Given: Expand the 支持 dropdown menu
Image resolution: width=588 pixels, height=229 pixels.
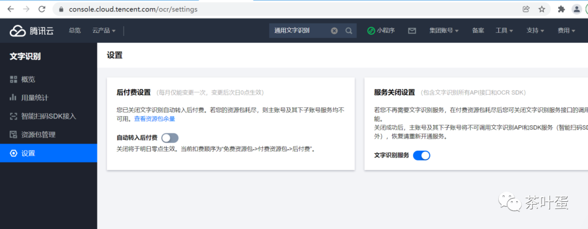Looking at the screenshot, I should (535, 31).
